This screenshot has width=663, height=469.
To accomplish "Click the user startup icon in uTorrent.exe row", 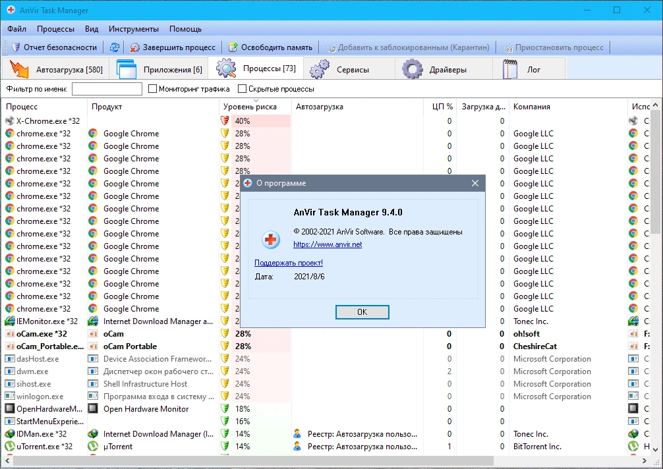I will click(297, 446).
